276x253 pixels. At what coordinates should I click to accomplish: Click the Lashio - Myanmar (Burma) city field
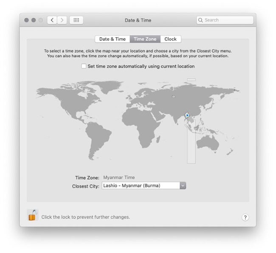tap(141, 186)
